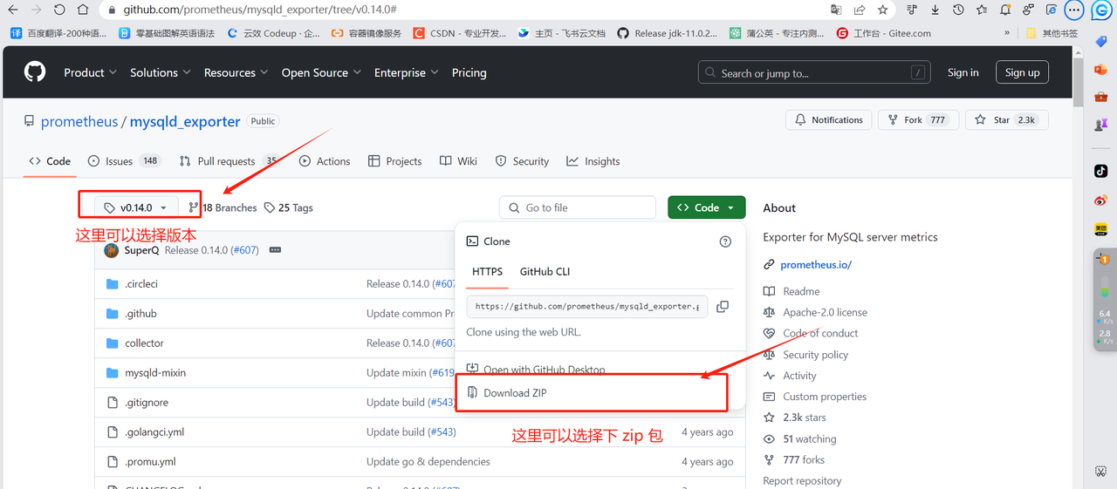This screenshot has height=489, width=1117.
Task: Open the clone help question mark icon
Action: coord(725,241)
